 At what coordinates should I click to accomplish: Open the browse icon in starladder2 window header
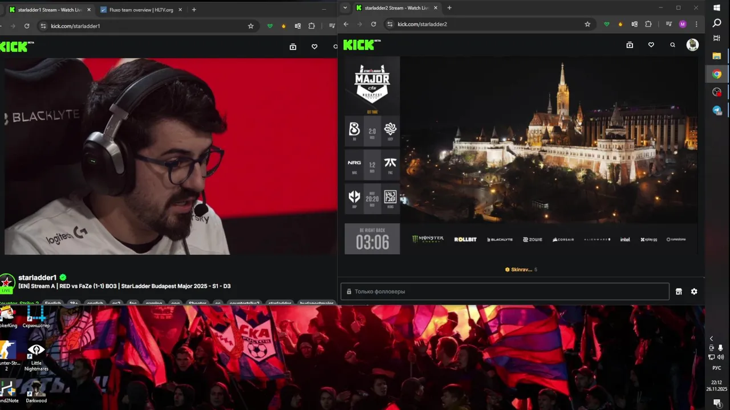coord(630,45)
